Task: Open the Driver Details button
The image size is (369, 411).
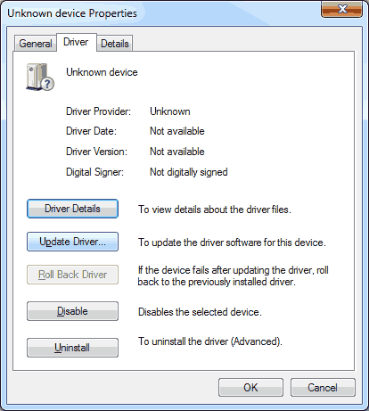Action: [x=72, y=209]
